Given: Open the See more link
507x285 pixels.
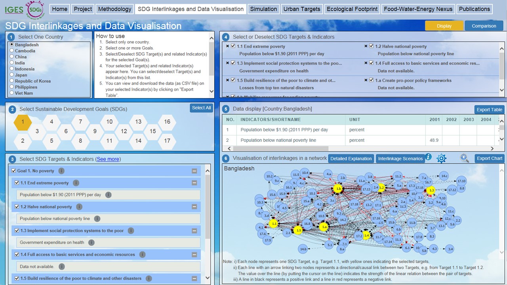Looking at the screenshot, I should 108,159.
